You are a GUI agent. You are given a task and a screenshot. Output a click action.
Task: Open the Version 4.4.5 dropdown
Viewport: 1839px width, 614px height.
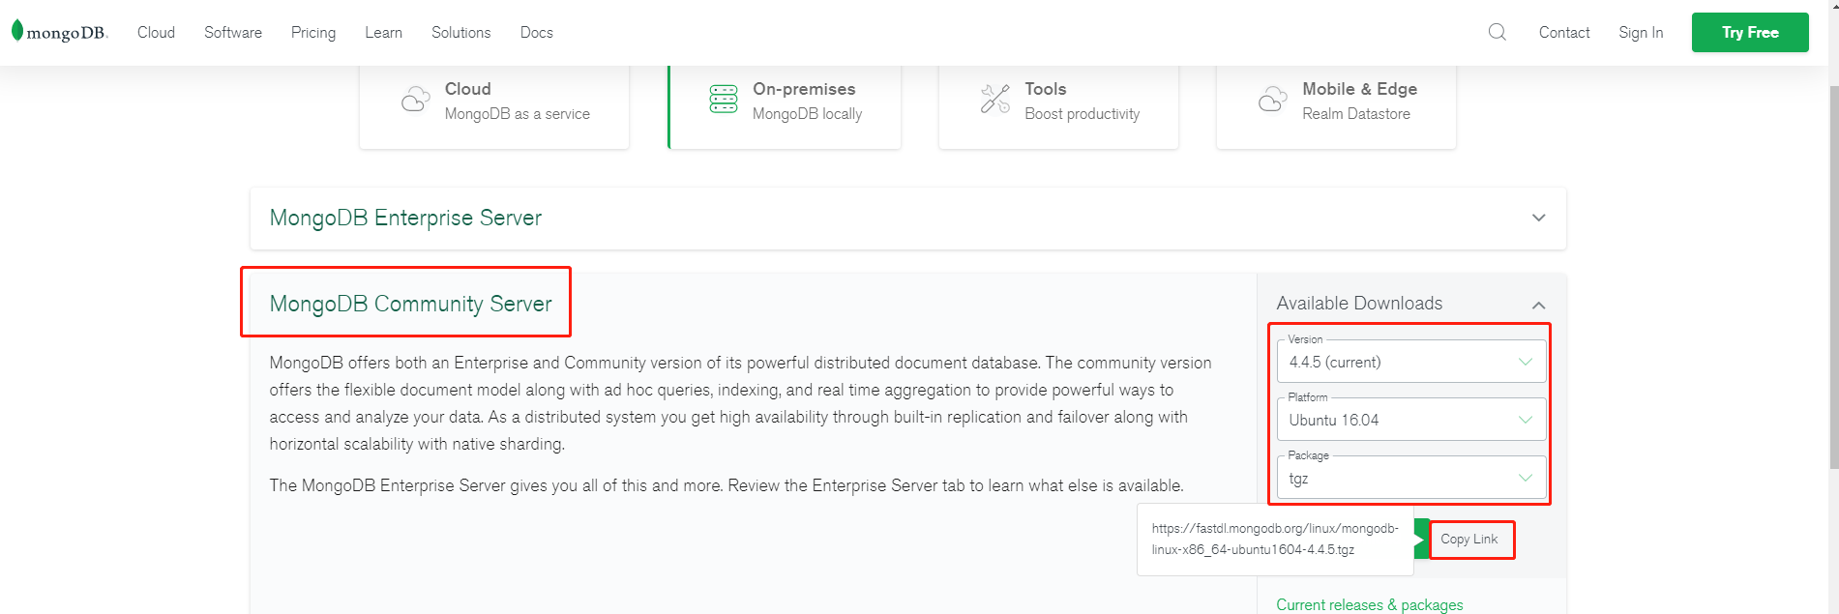[x=1411, y=362]
